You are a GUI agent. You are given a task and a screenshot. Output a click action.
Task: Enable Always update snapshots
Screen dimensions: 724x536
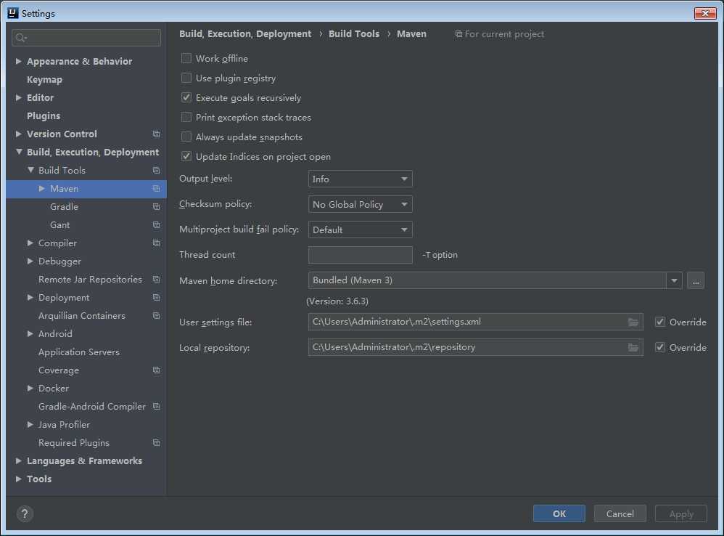[x=186, y=137]
